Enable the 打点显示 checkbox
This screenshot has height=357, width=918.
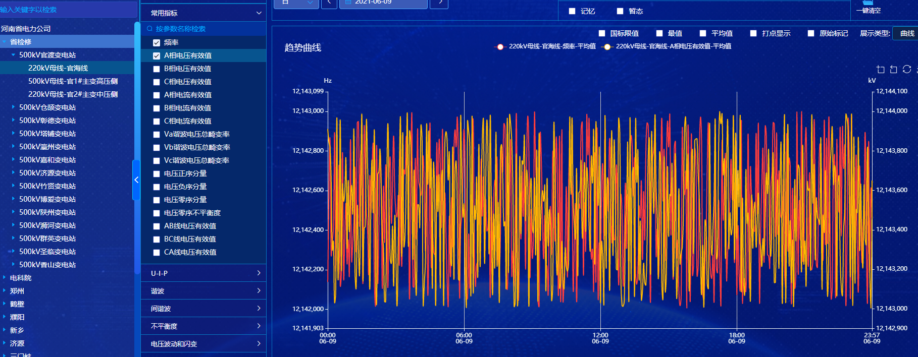[x=753, y=33]
